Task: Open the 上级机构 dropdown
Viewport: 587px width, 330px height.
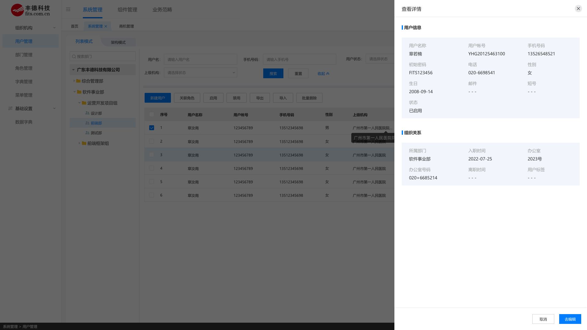Action: coord(201,73)
